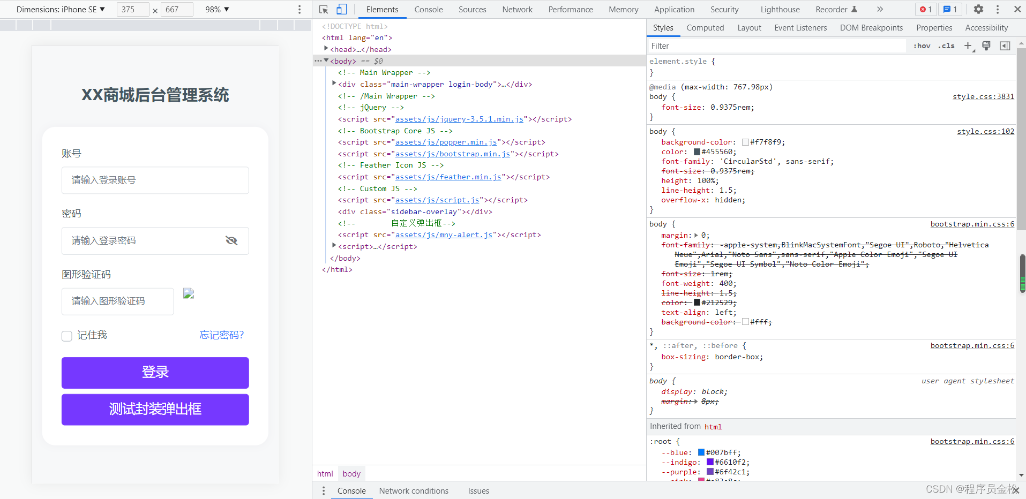Open DevTools customize three-dot menu
1026x499 pixels.
tap(997, 9)
